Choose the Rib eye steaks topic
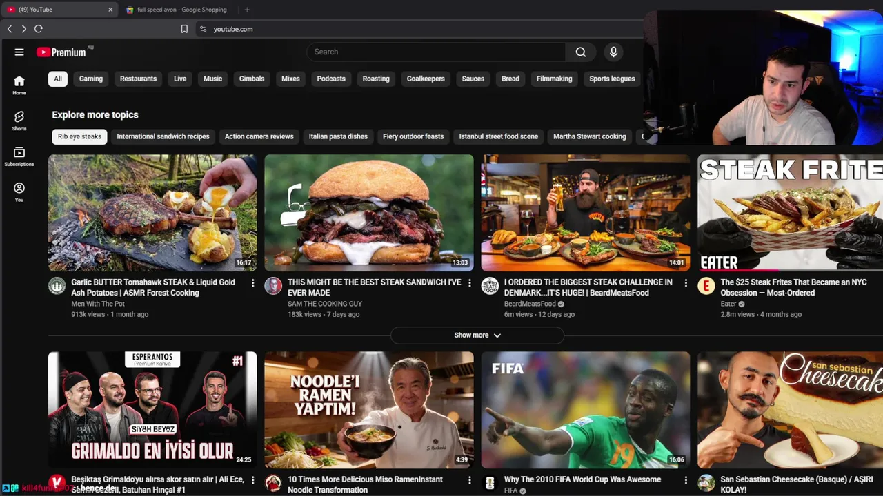 point(79,136)
